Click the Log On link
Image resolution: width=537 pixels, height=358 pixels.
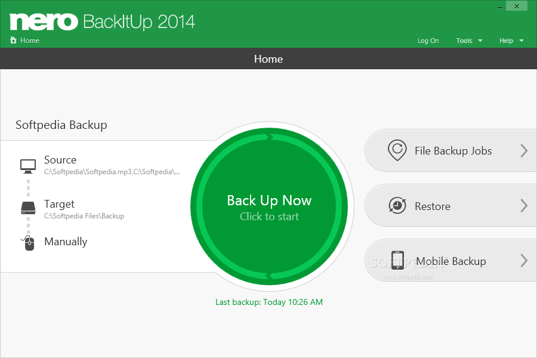[x=428, y=41]
